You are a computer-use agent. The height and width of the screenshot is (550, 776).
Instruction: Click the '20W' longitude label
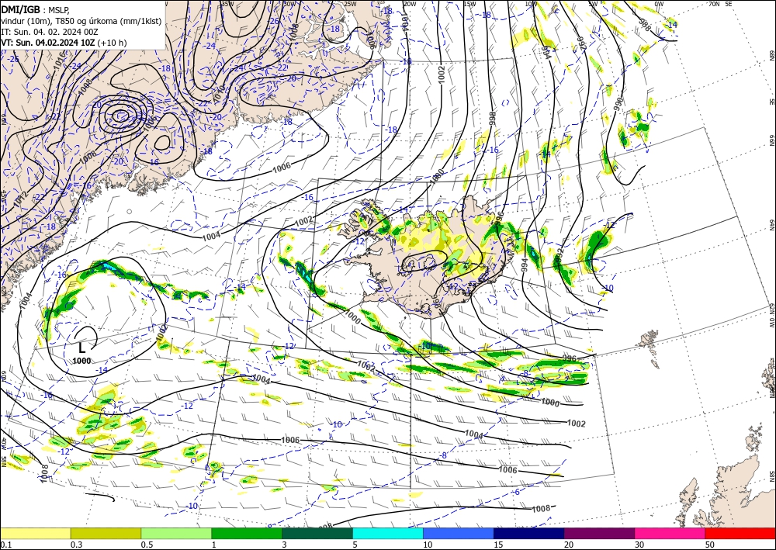pos(409,3)
